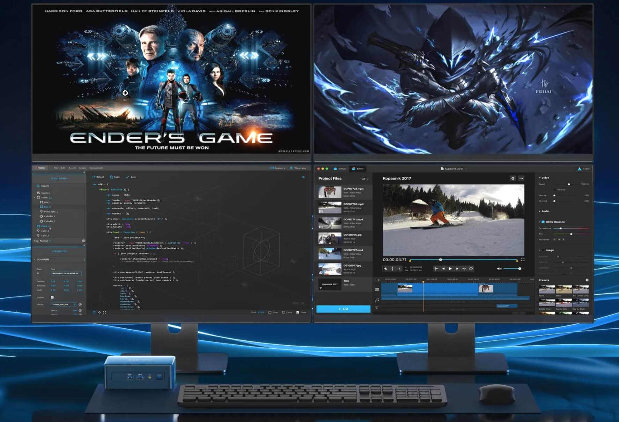Switch to the Editor tab
The width and height of the screenshot is (619, 422).
[x=358, y=169]
